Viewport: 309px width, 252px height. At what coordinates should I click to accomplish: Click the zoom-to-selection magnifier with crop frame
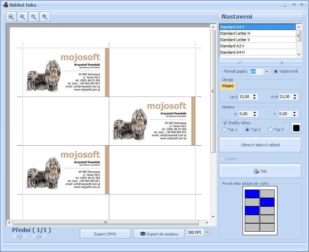click(22, 17)
